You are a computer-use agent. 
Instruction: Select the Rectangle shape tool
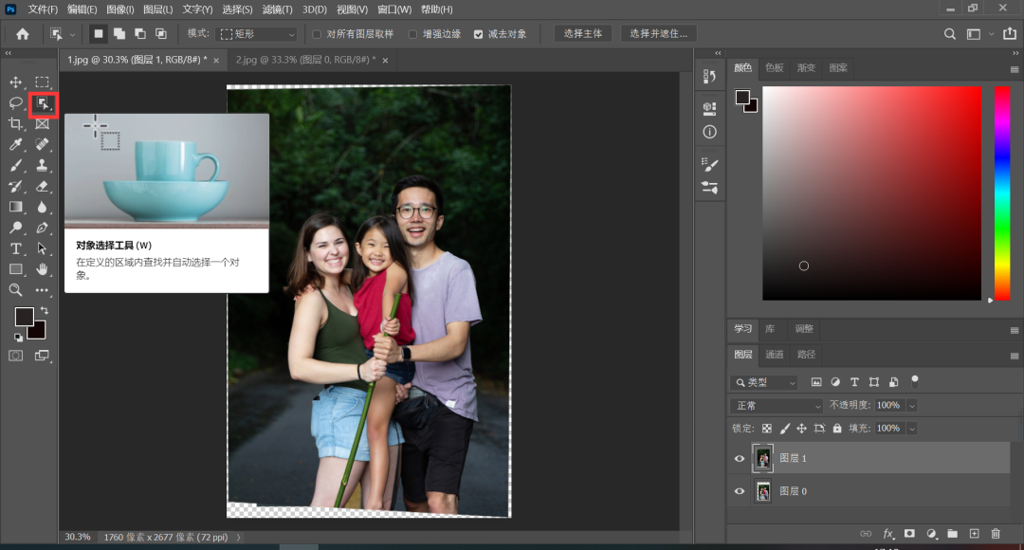(16, 269)
